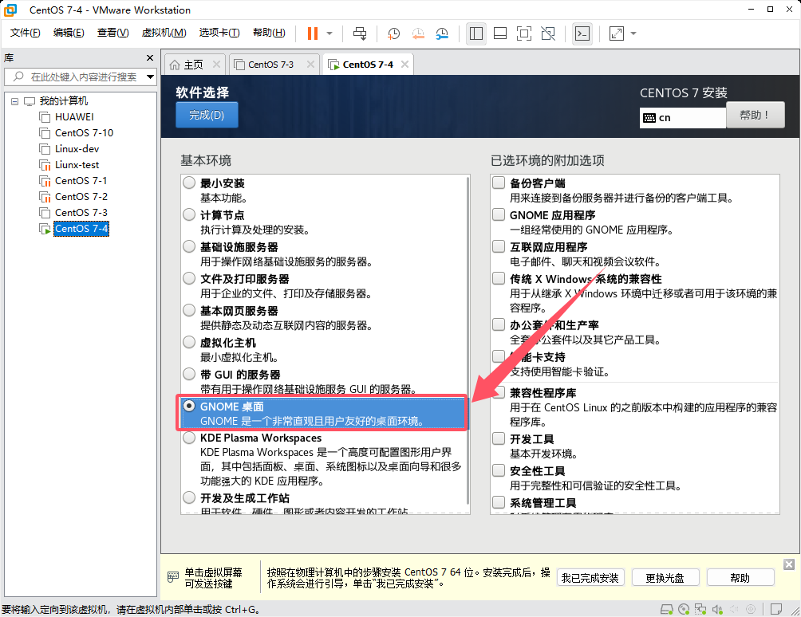
Task: Select the 基本网页服务器 radio button
Action: [x=189, y=310]
